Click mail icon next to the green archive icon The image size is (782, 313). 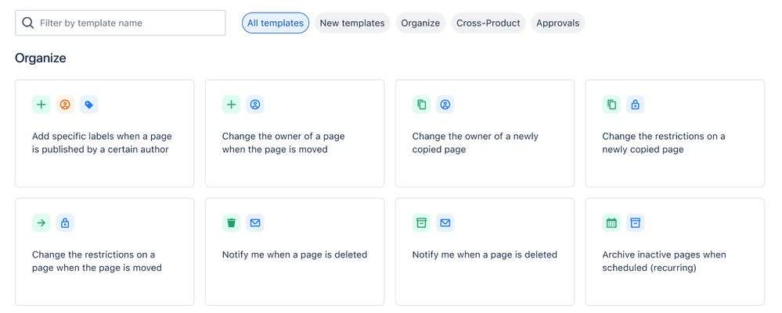[445, 223]
